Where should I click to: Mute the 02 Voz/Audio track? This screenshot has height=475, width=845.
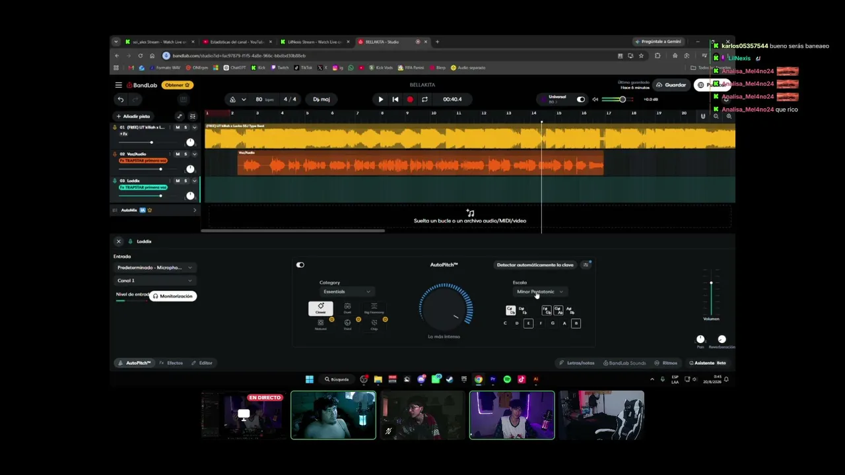pos(177,154)
